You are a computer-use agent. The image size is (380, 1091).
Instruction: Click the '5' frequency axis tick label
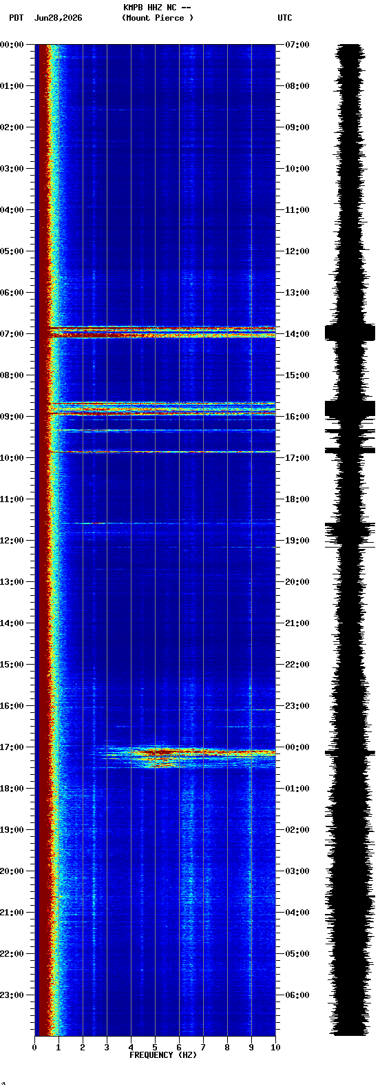(x=155, y=1048)
